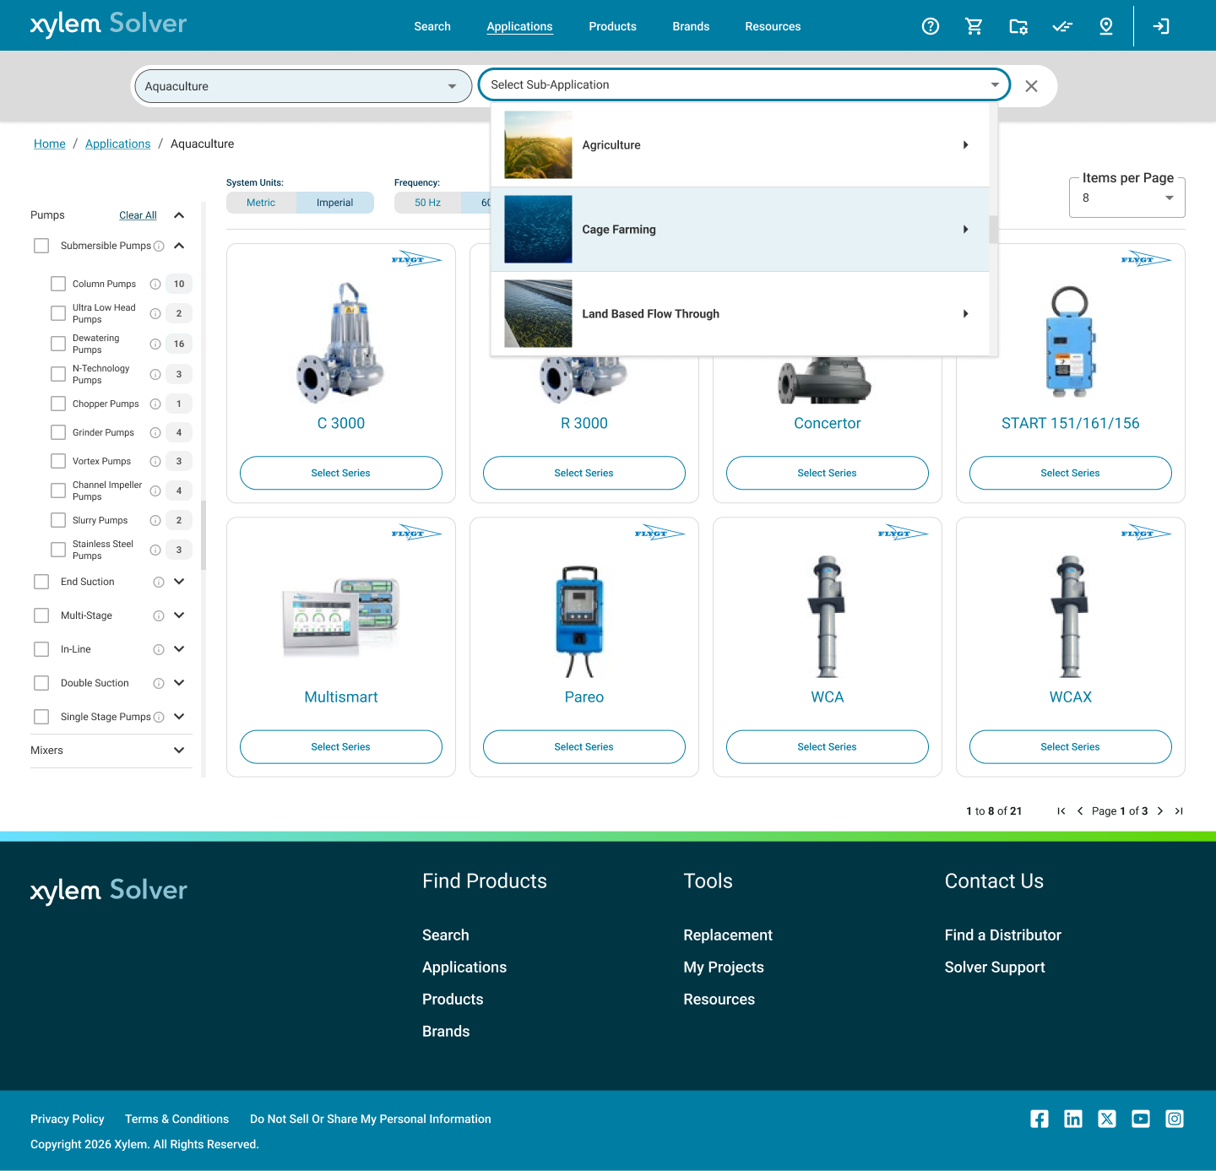Click the sign-in icon in the header
1216x1171 pixels.
point(1161,26)
